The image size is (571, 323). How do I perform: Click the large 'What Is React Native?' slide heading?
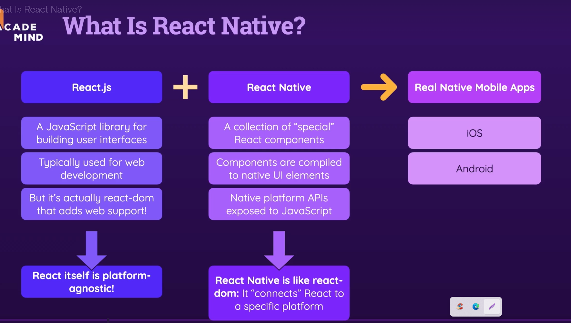(x=184, y=26)
